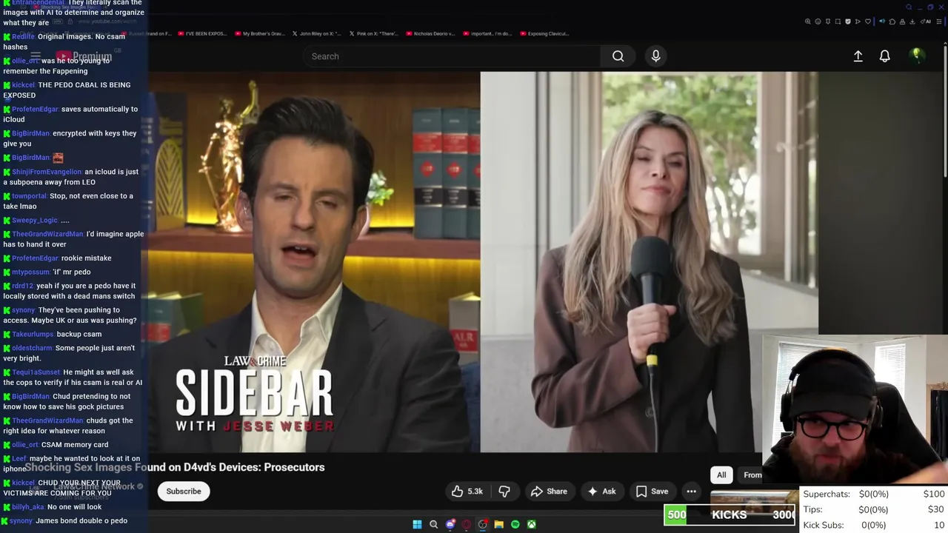
Task: Open File Explorer from the taskbar
Action: (498, 525)
